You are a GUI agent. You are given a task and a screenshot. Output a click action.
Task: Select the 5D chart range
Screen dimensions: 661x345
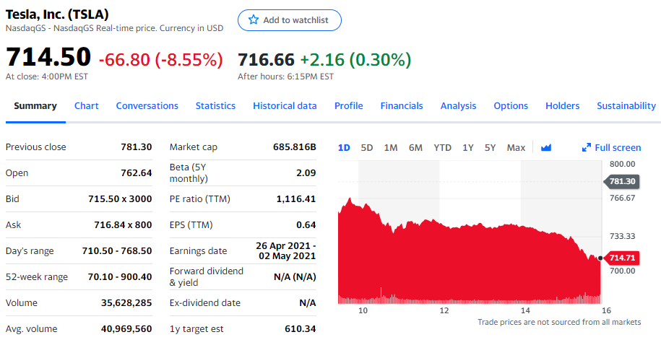pyautogui.click(x=367, y=148)
